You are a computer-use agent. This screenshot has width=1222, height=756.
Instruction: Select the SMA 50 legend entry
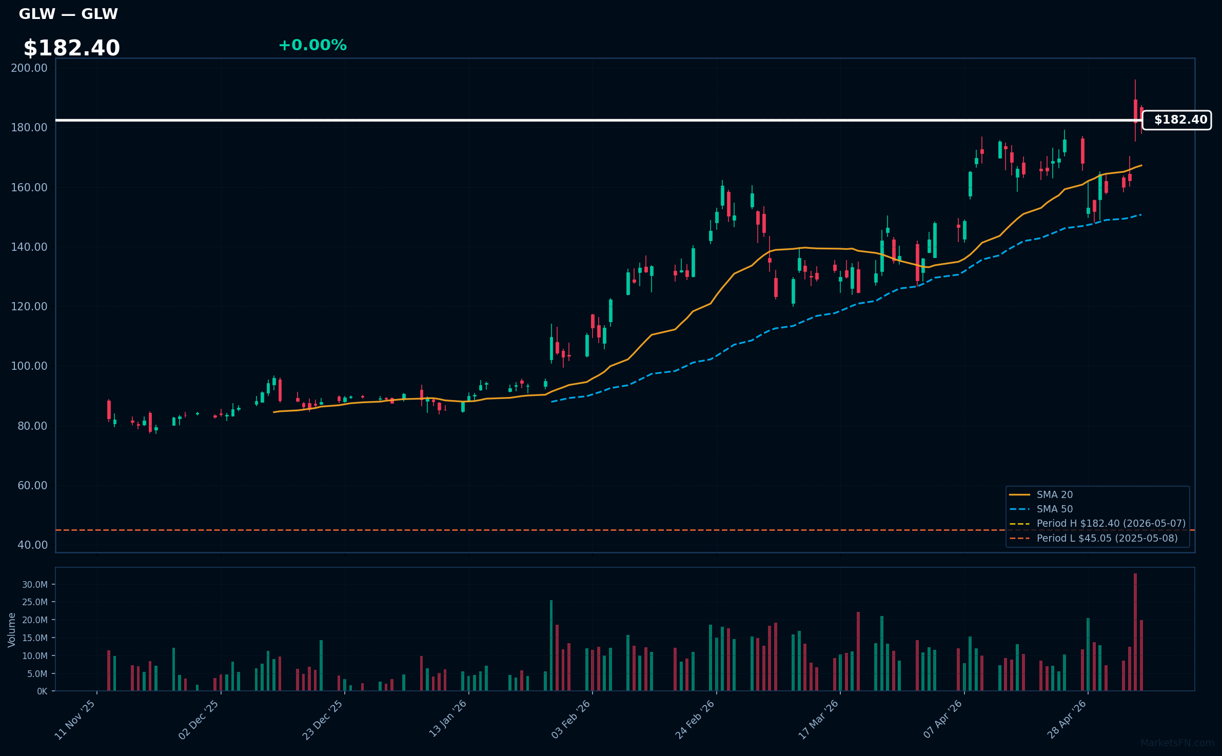1041,509
